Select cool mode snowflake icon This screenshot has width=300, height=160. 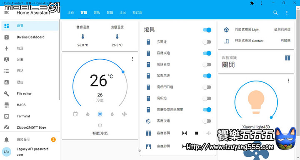coord(100,114)
